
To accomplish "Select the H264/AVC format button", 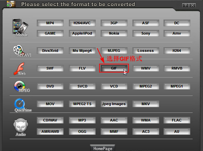I will pyautogui.click(x=82, y=23).
